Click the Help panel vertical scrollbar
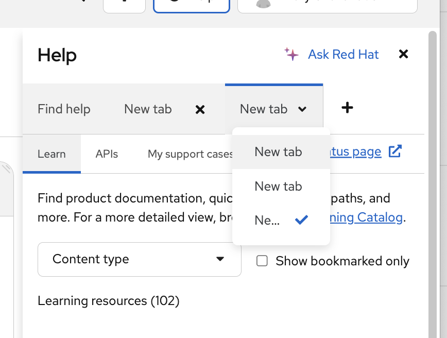447x338 pixels. (x=433, y=180)
